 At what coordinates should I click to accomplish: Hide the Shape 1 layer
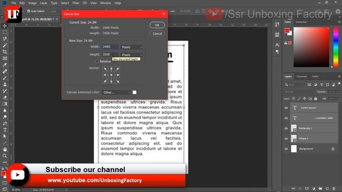click(x=286, y=139)
